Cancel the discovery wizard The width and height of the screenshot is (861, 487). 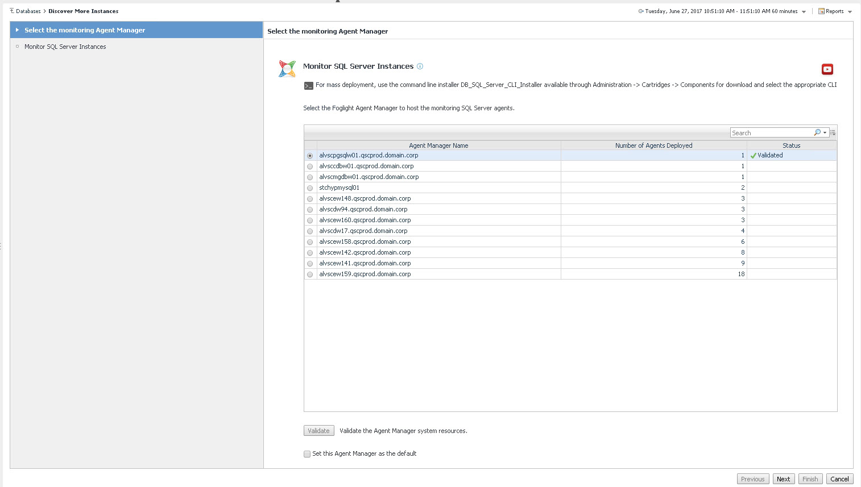tap(839, 479)
